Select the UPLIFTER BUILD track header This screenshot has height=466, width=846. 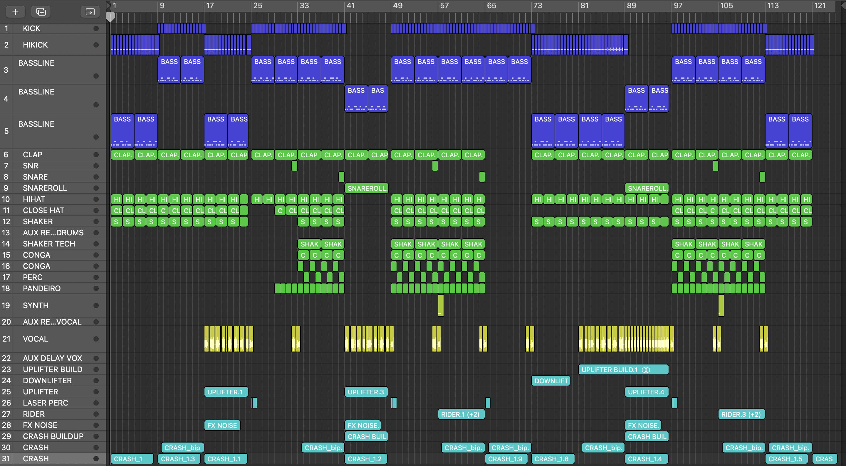pos(53,369)
